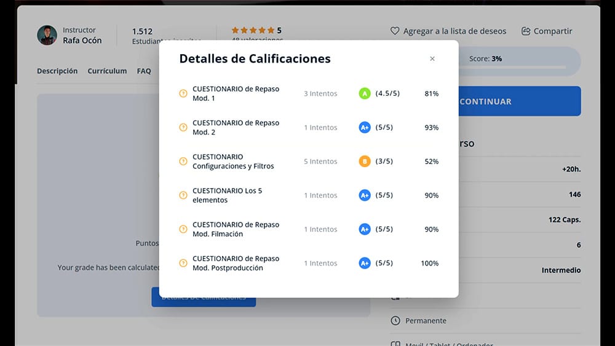Click orange B grade badge for Configuraciones y Filtros
The height and width of the screenshot is (346, 615).
pyautogui.click(x=365, y=162)
